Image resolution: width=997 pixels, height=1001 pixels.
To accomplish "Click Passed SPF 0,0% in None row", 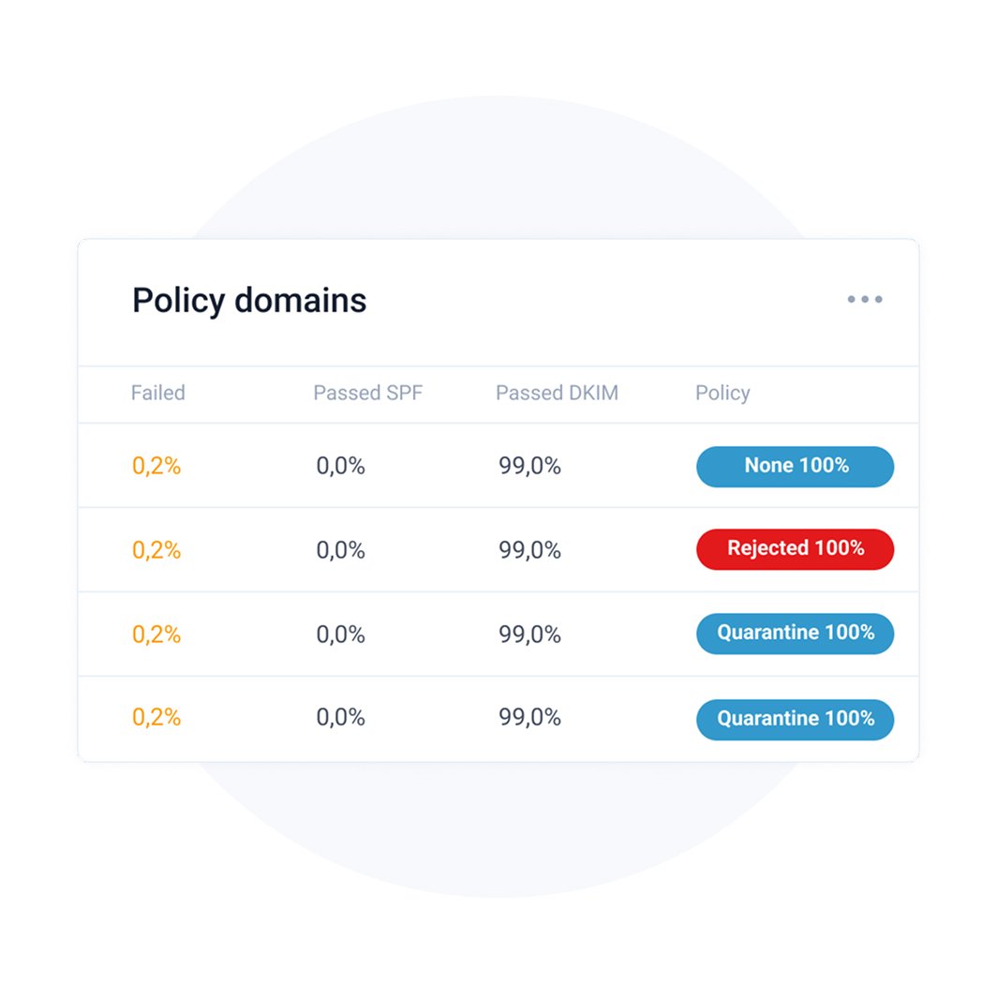I will (340, 466).
